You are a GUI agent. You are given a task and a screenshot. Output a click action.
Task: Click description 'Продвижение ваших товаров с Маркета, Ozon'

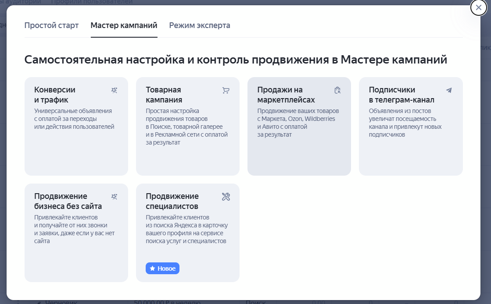click(x=298, y=123)
